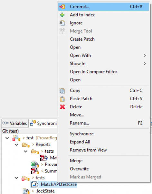Switch to the Synchronize tab
Screen dimensions: 152x194
(x=43, y=123)
